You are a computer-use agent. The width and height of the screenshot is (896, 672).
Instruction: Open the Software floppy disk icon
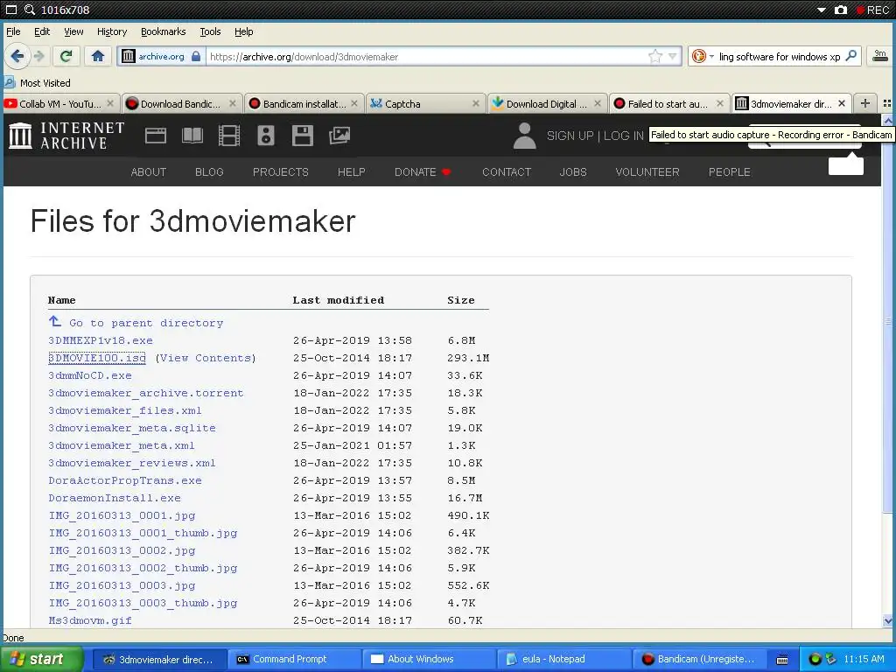pyautogui.click(x=302, y=136)
